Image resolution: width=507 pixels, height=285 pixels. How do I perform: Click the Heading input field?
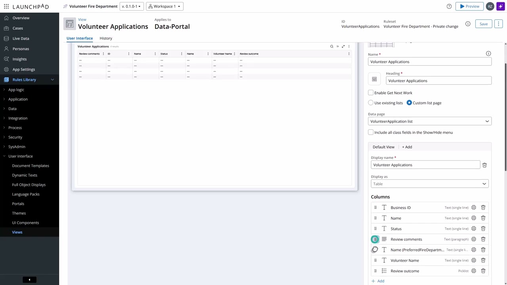439,81
